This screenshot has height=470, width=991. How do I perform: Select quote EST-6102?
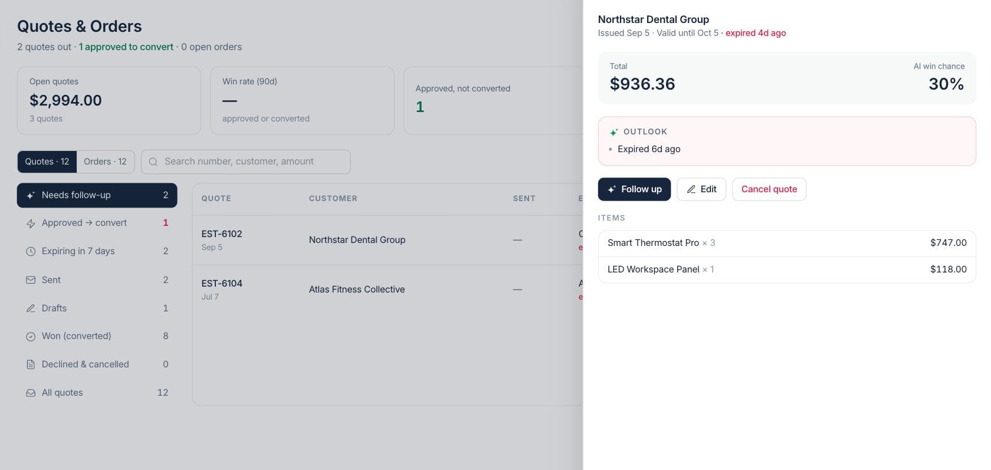point(222,234)
